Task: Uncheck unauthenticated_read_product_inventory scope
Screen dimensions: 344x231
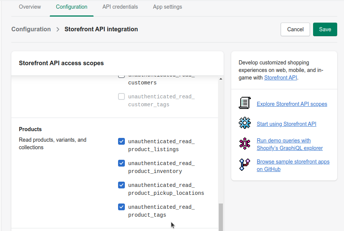Action: coord(121,163)
